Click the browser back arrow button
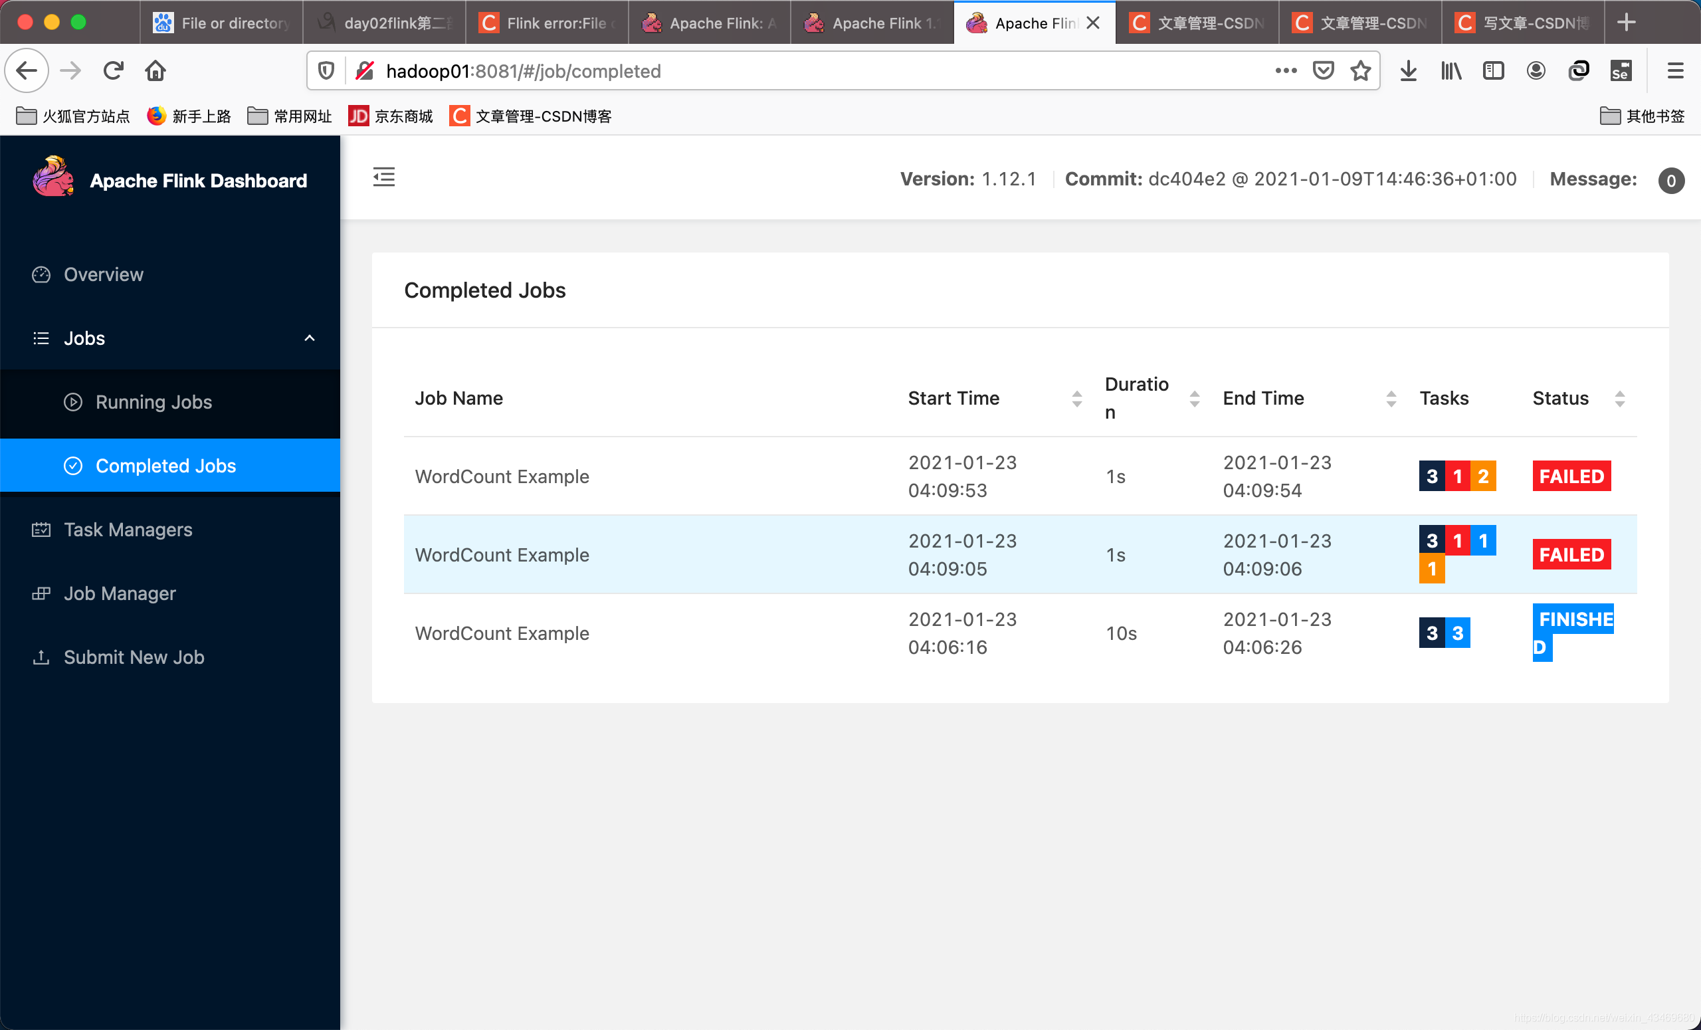The width and height of the screenshot is (1701, 1030). tap(27, 70)
